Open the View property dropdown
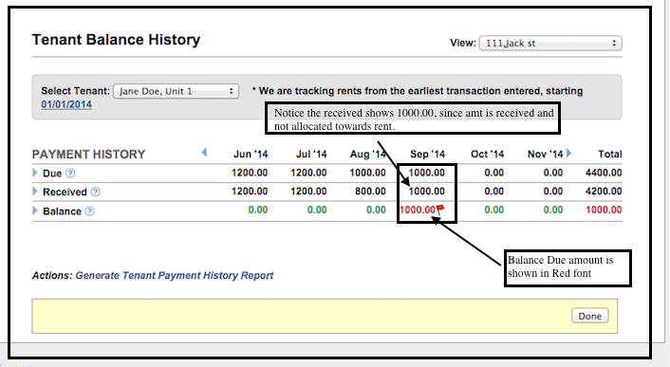The image size is (670, 367). [x=550, y=43]
